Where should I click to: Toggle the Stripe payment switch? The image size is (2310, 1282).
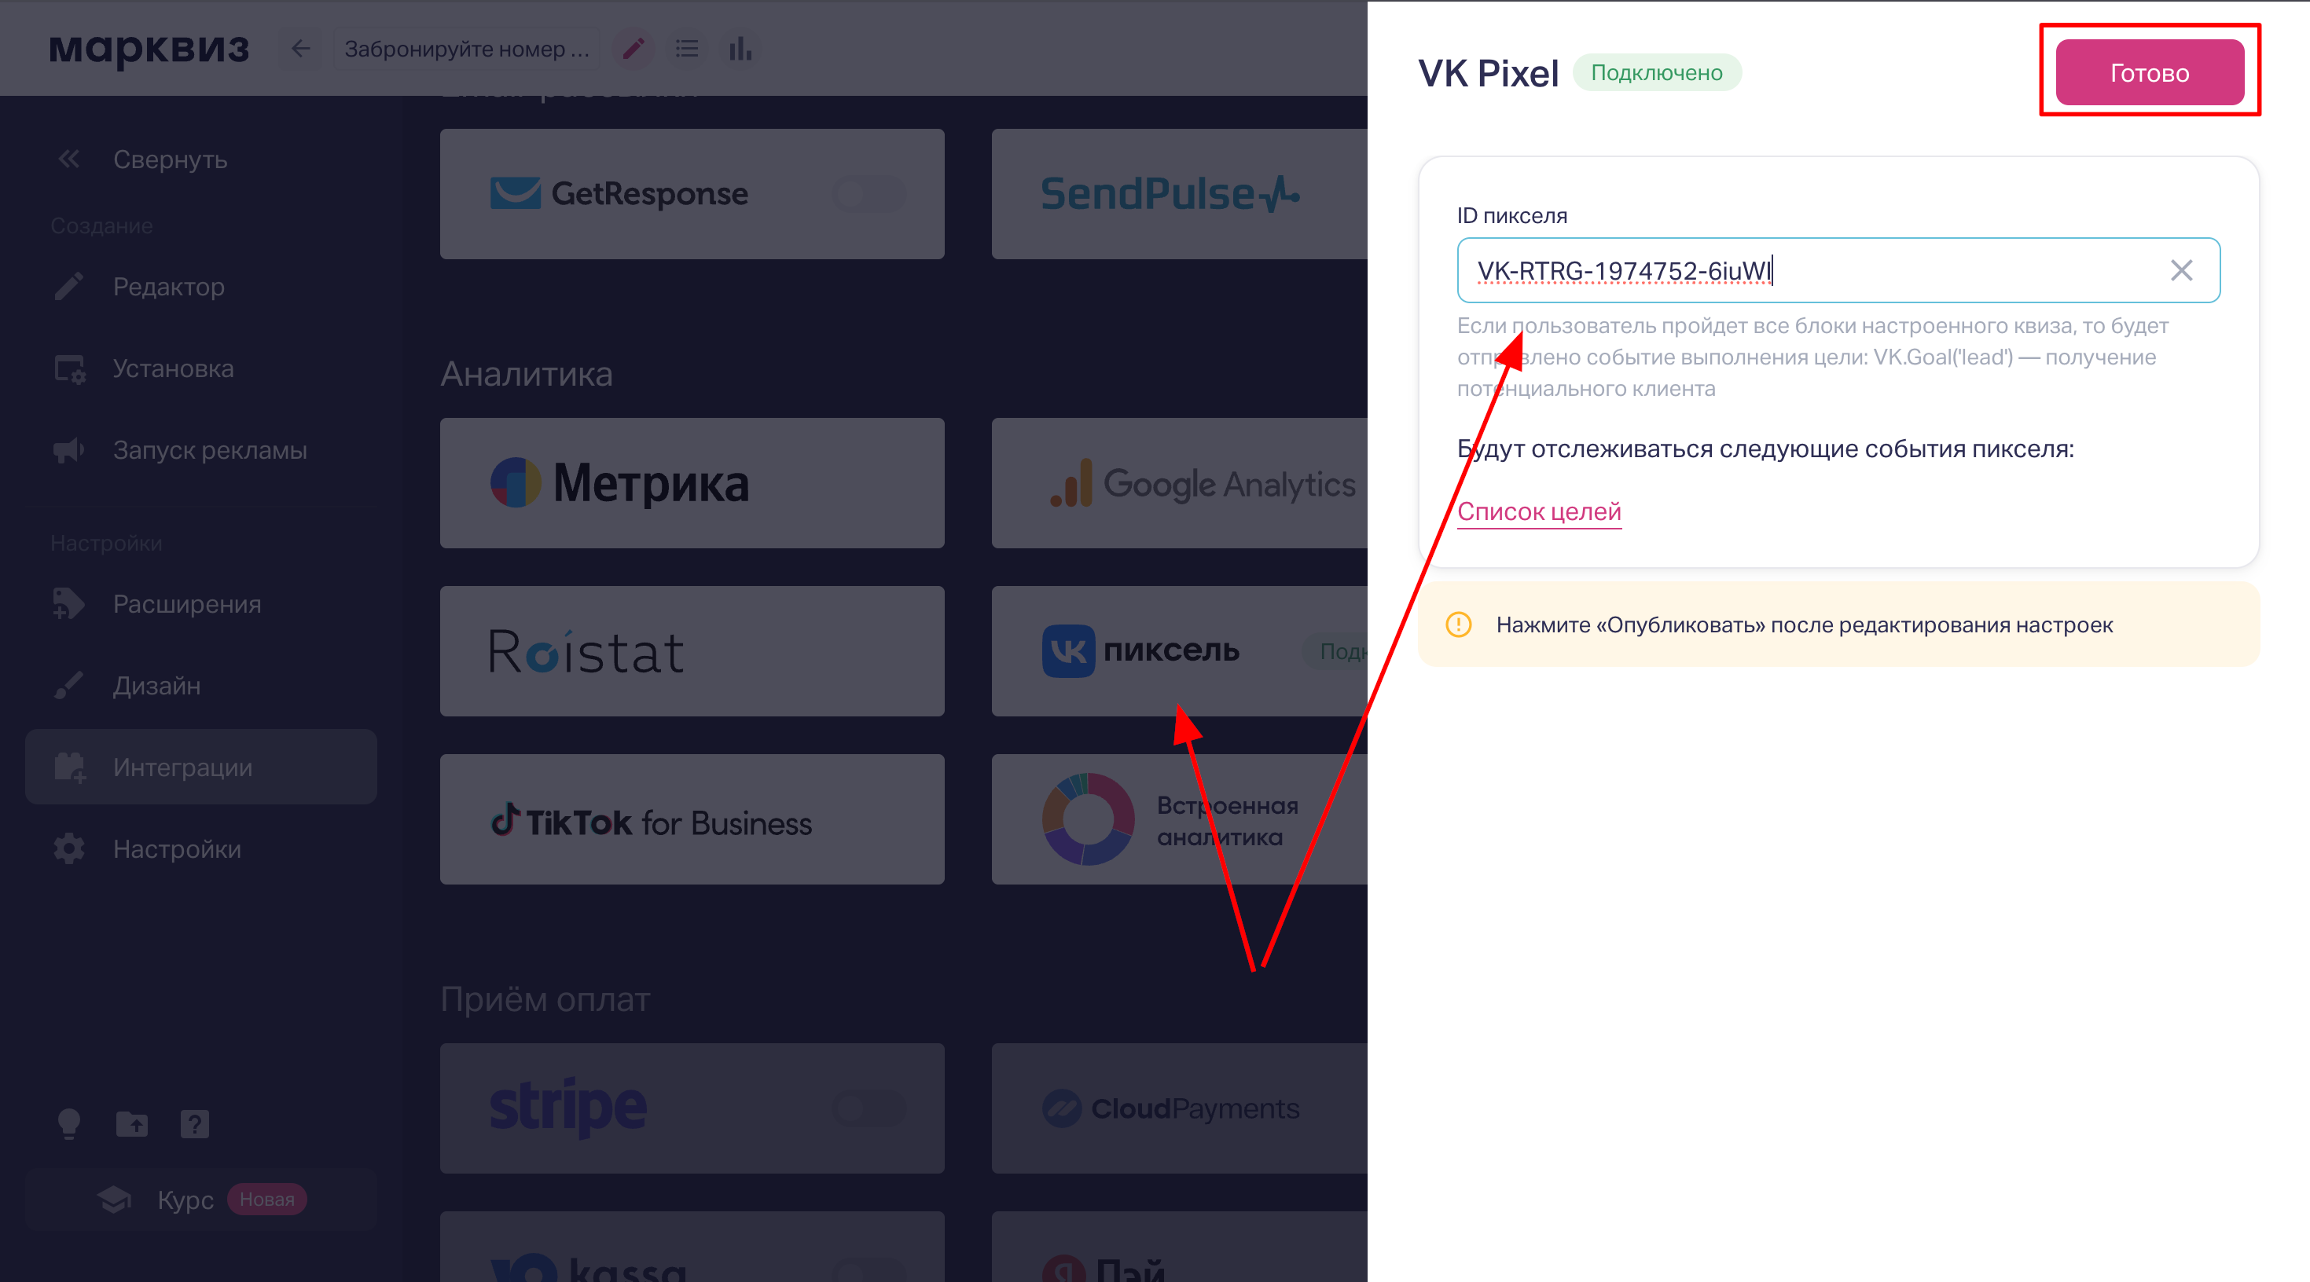(868, 1109)
